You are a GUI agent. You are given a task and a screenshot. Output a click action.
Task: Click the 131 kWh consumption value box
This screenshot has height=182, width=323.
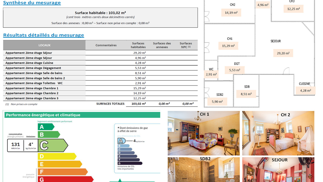[x=15, y=145]
